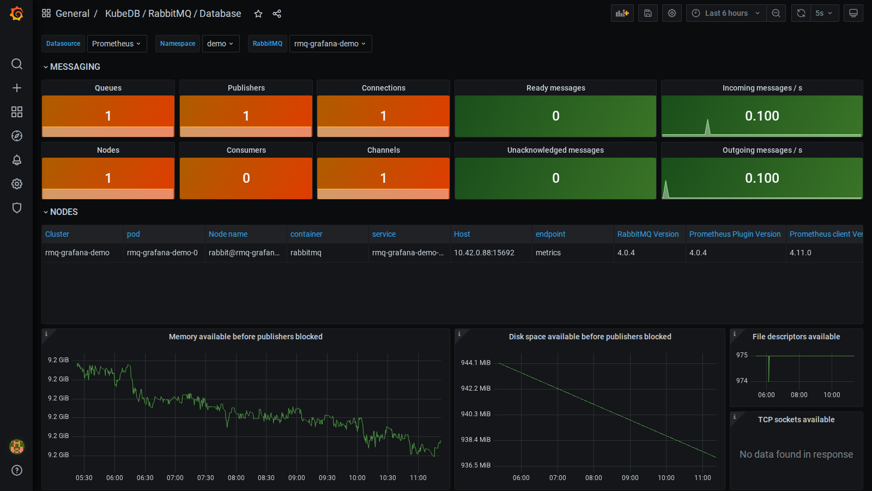Image resolution: width=872 pixels, height=491 pixels.
Task: Select the 10.42.0.88:15692 host cell
Action: point(491,253)
